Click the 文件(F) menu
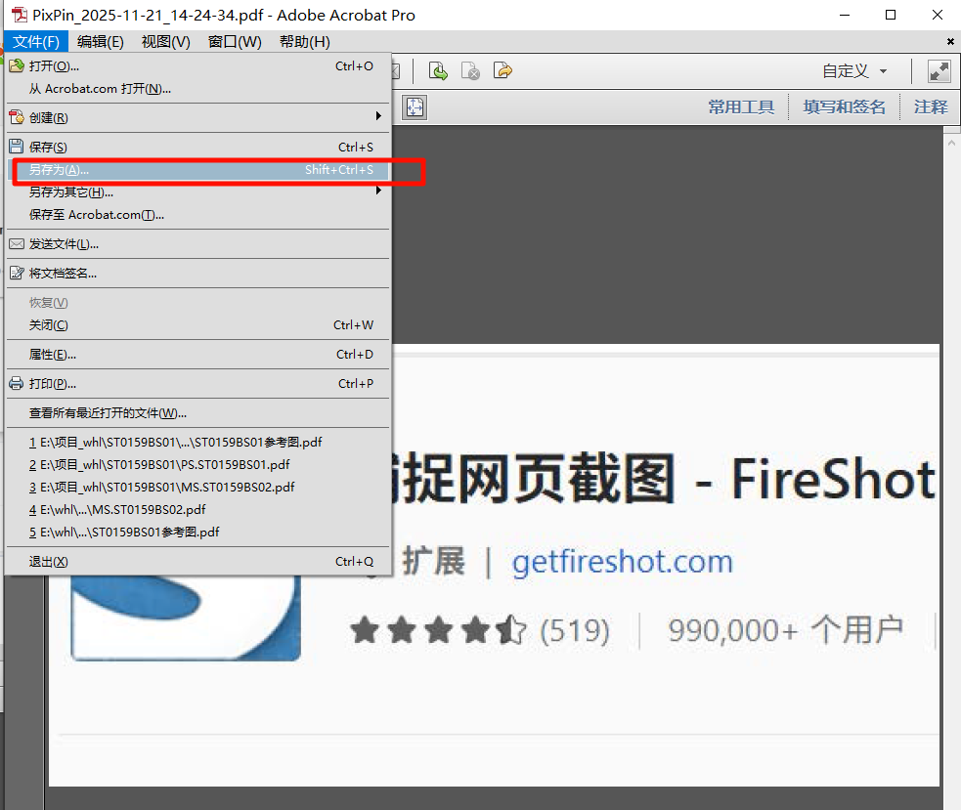 pos(36,42)
